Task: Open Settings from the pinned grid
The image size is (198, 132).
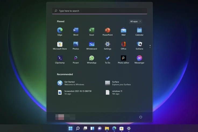Action: [x=107, y=45]
